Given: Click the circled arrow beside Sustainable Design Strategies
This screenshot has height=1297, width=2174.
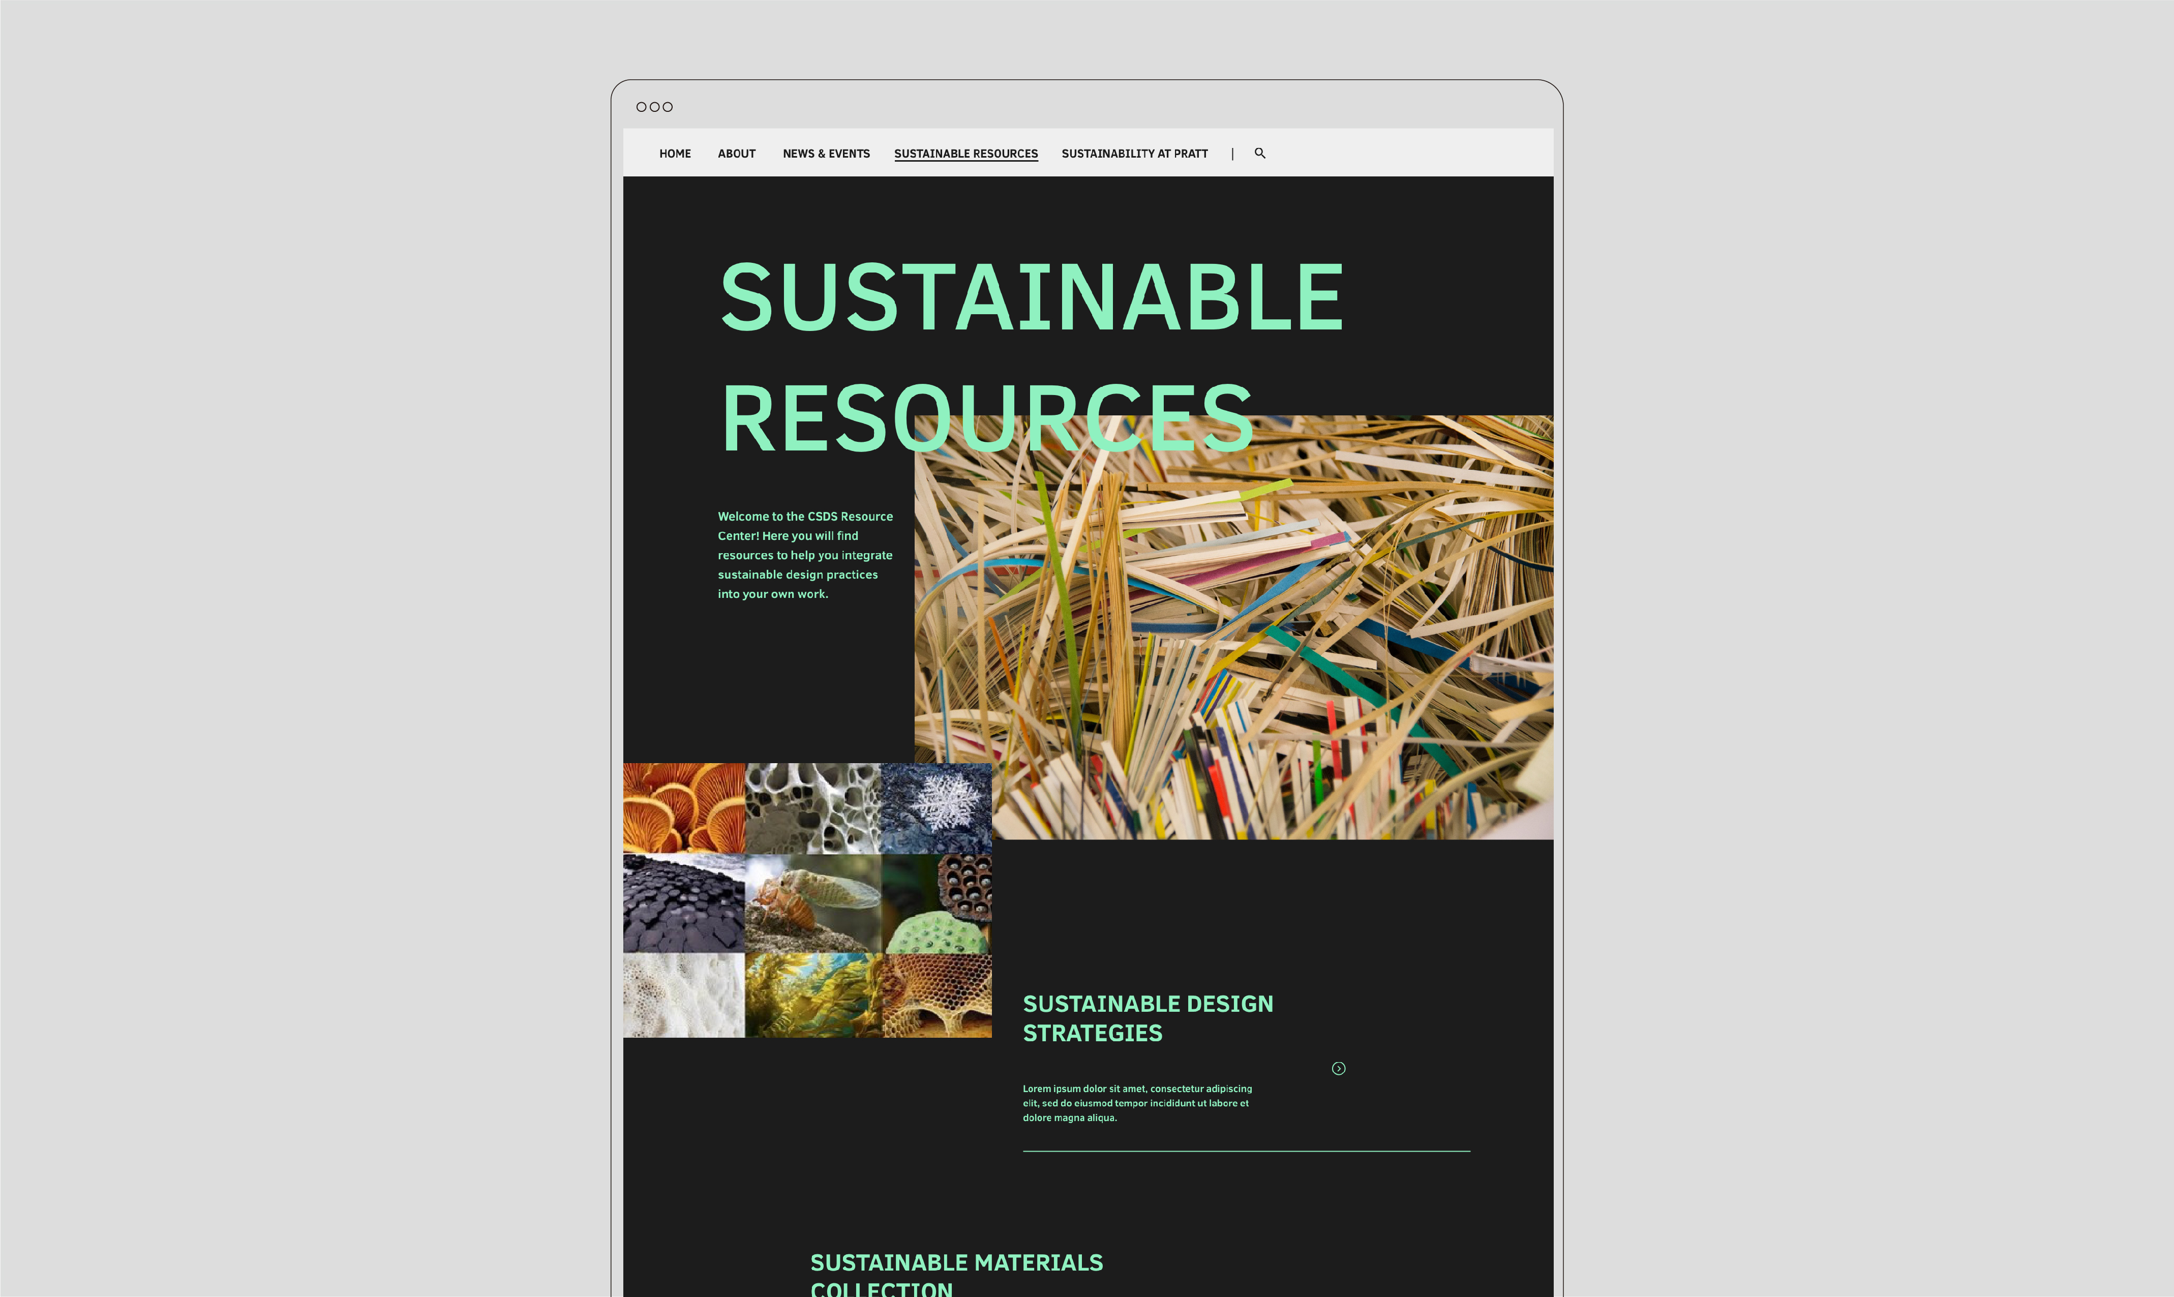Looking at the screenshot, I should tap(1338, 1068).
